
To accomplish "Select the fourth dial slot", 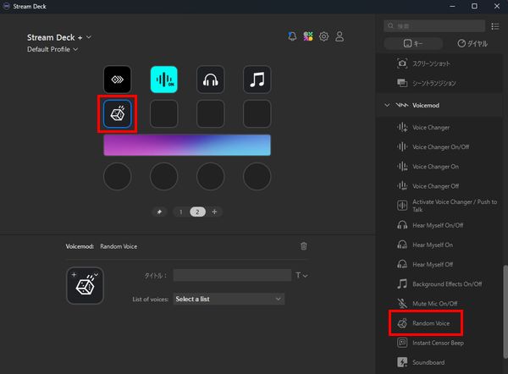I will 257,176.
